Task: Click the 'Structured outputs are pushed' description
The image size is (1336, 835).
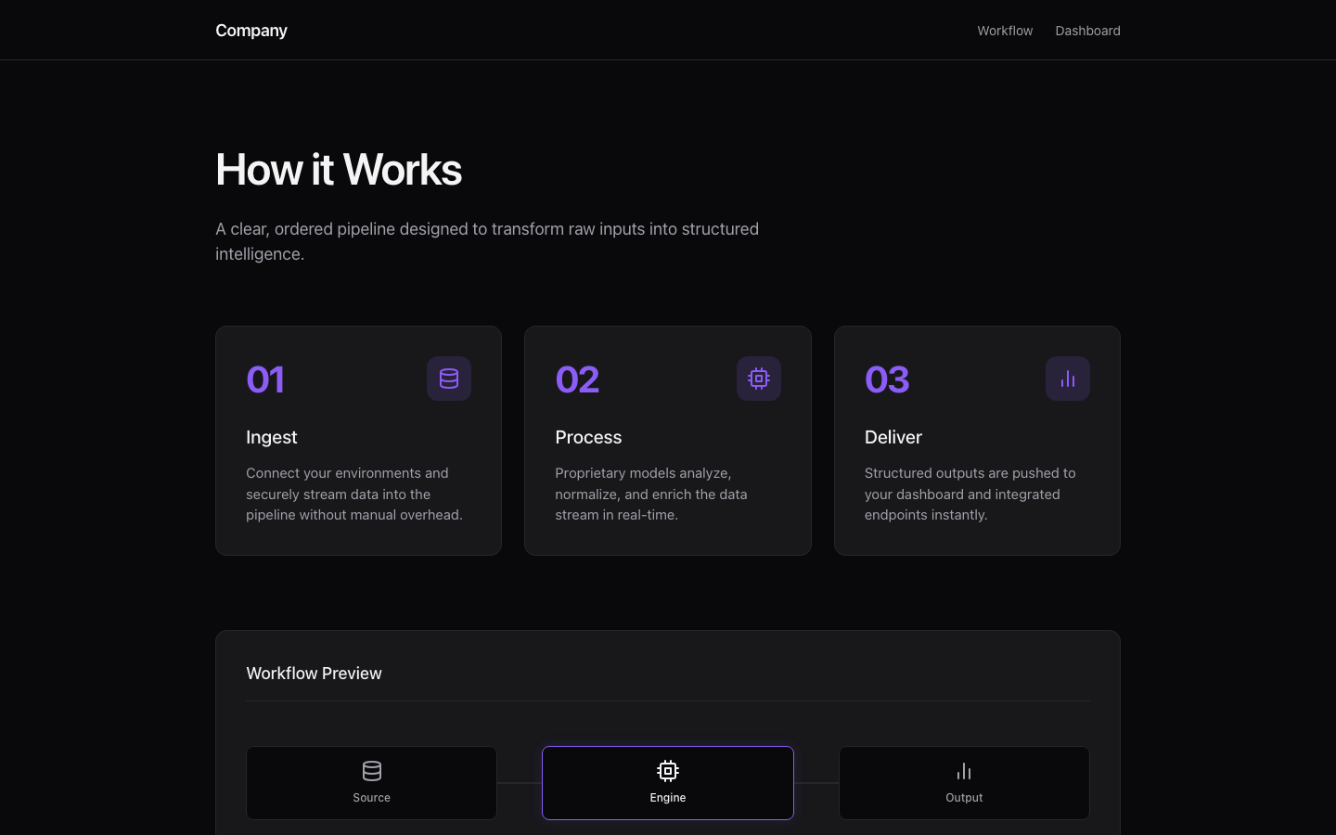Action: (970, 494)
